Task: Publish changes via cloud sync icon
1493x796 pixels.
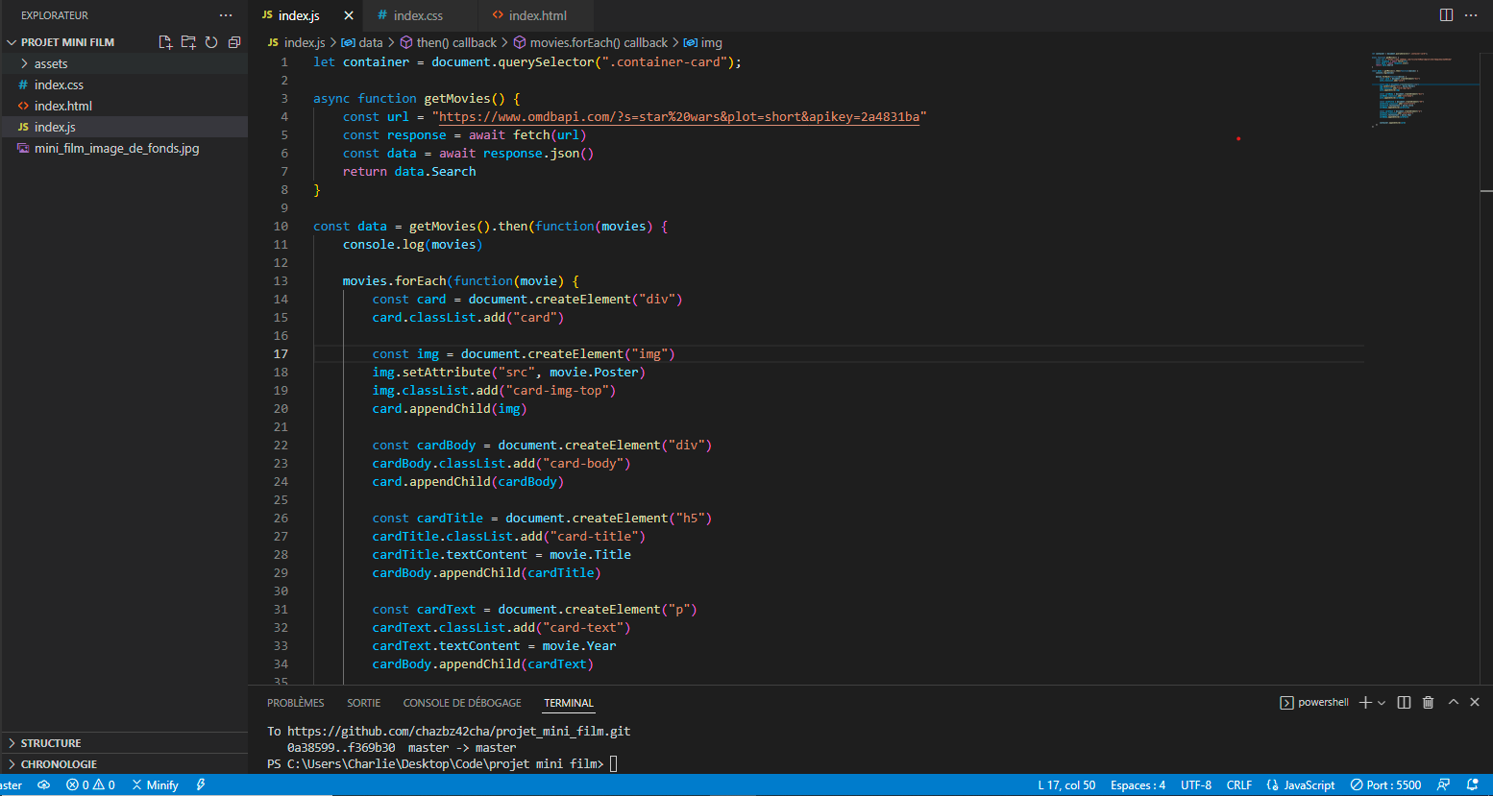Action: pyautogui.click(x=44, y=785)
